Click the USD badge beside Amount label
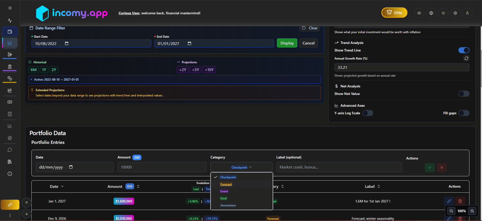The image size is (482, 221). pos(137,157)
